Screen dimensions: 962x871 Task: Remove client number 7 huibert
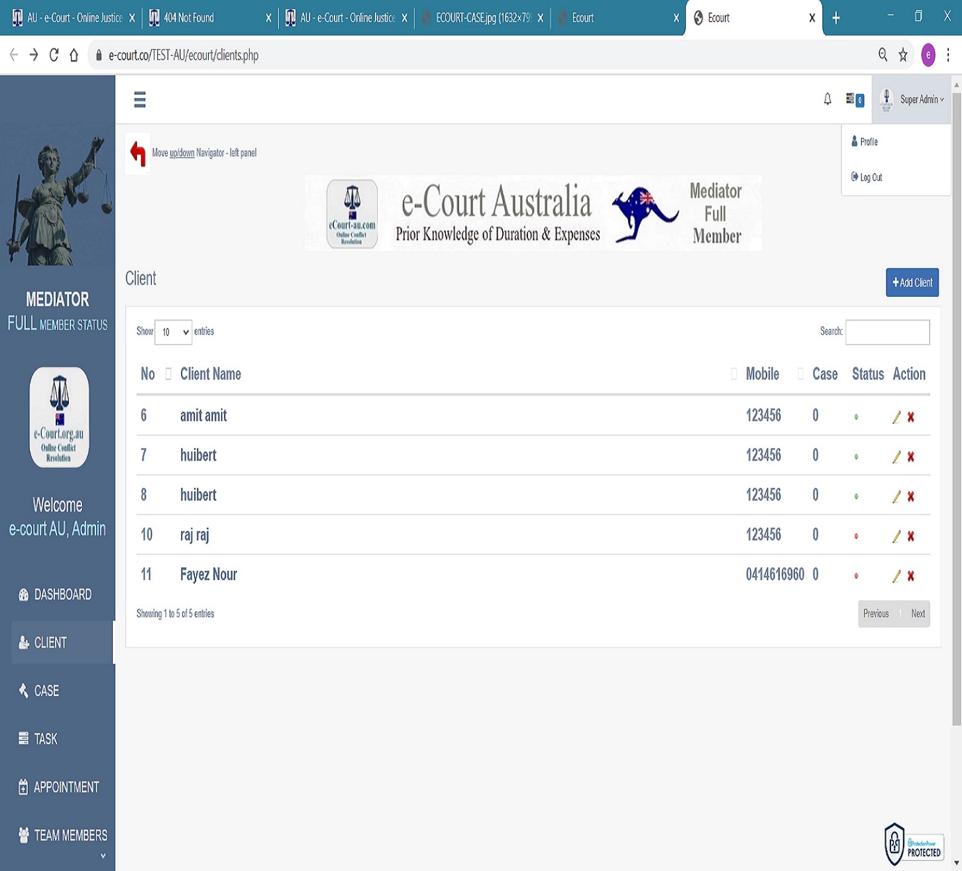click(911, 457)
